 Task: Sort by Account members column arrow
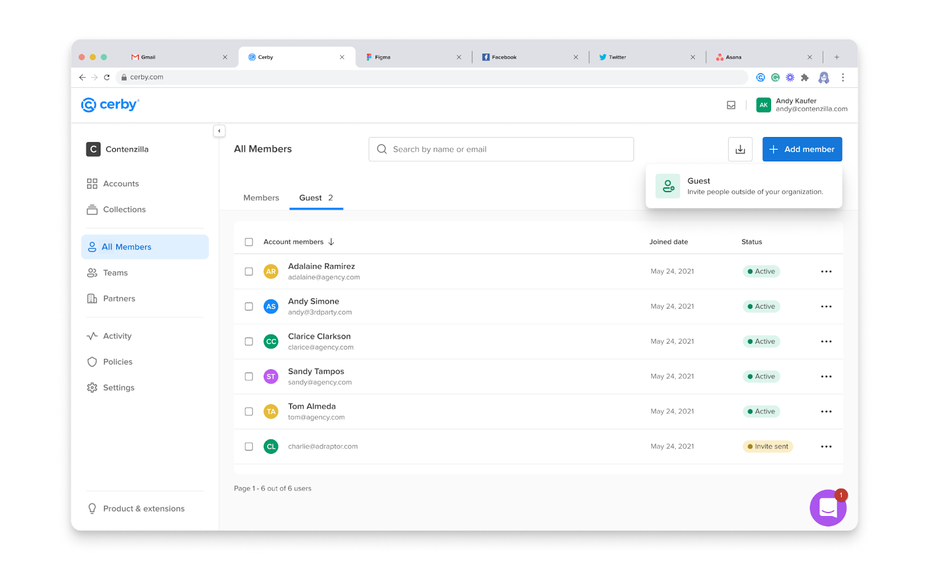tap(331, 242)
